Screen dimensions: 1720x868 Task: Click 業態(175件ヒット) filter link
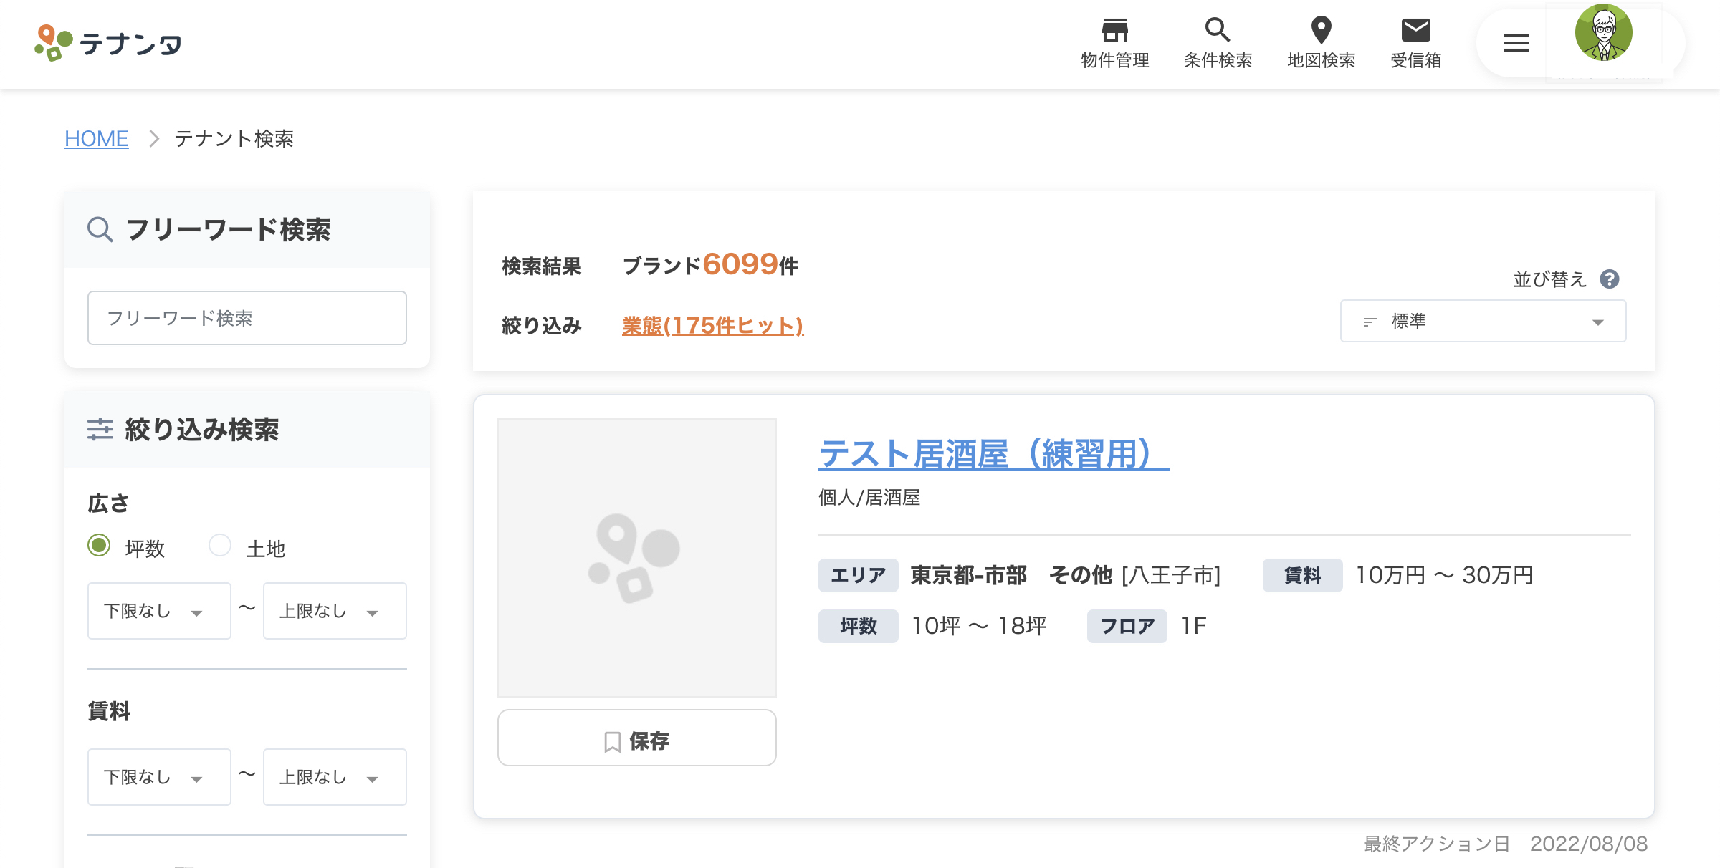point(712,326)
